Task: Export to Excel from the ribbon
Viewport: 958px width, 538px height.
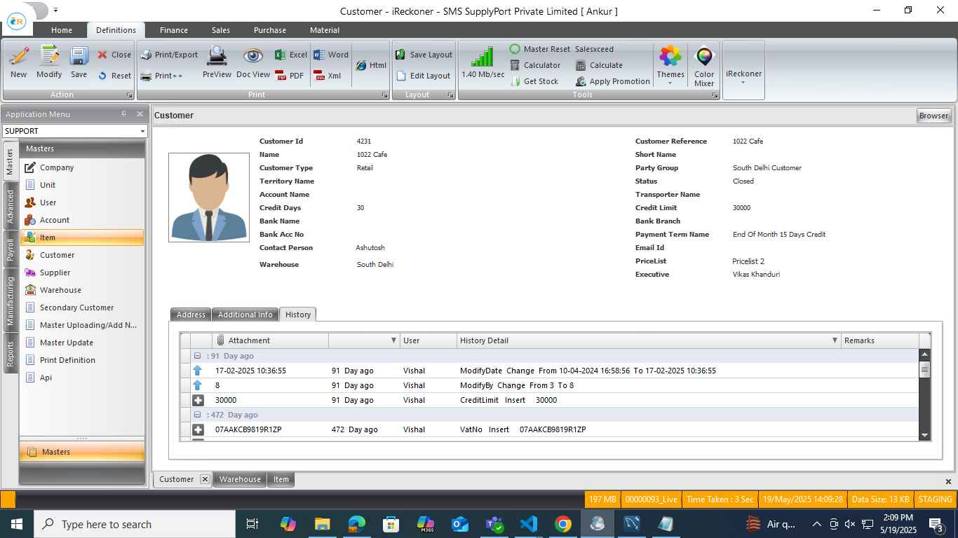Action: pyautogui.click(x=290, y=55)
